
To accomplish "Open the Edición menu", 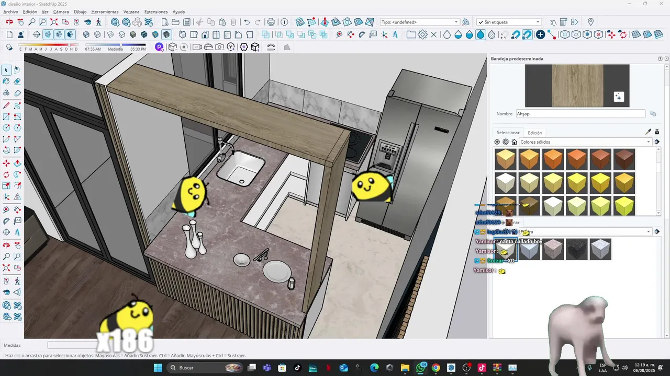I will pos(30,11).
